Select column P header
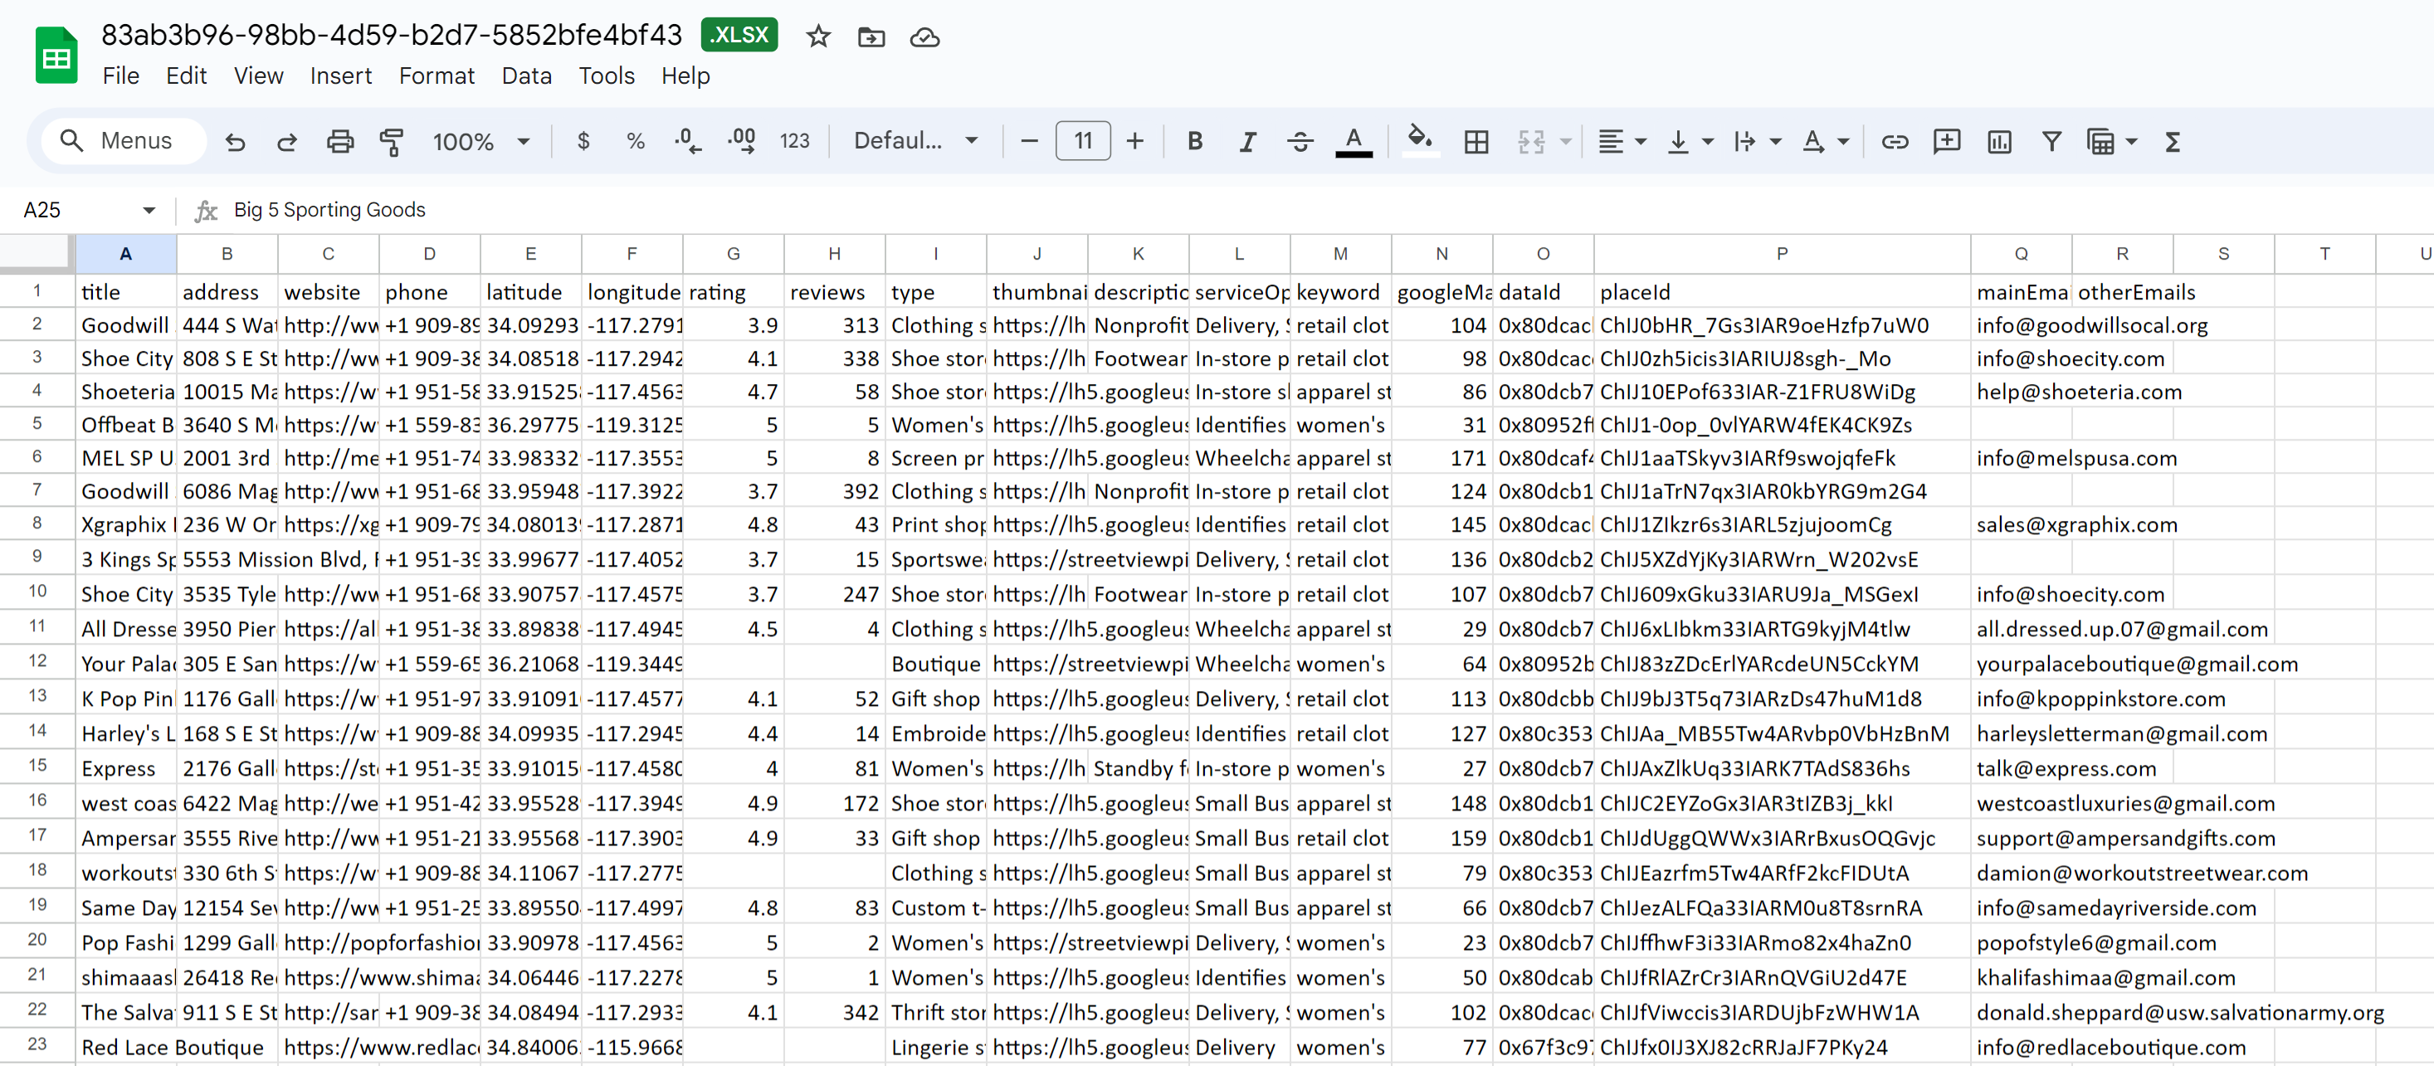Image resolution: width=2434 pixels, height=1066 pixels. click(x=1781, y=254)
